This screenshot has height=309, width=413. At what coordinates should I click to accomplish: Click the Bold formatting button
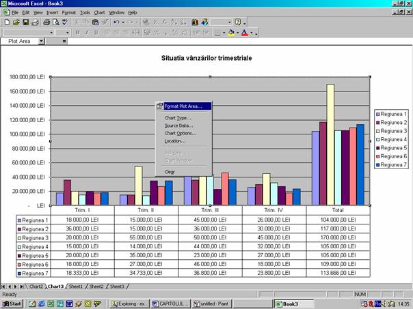coord(77,32)
